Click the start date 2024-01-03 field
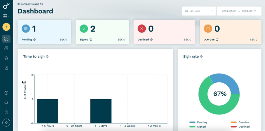Image resolution: width=265 pixels, height=131 pixels. point(229,11)
